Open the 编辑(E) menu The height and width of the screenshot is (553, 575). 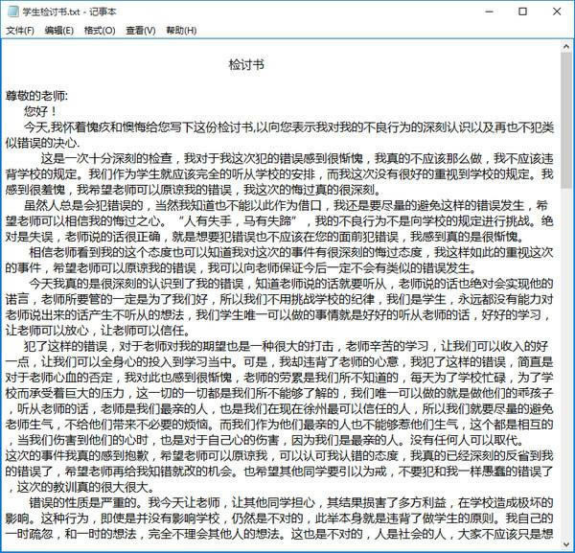[59, 31]
